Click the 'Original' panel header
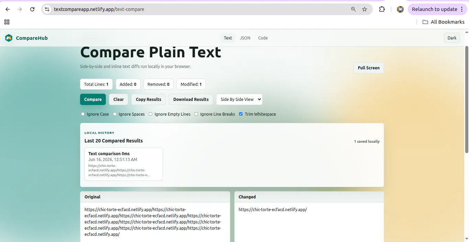 [x=155, y=197]
